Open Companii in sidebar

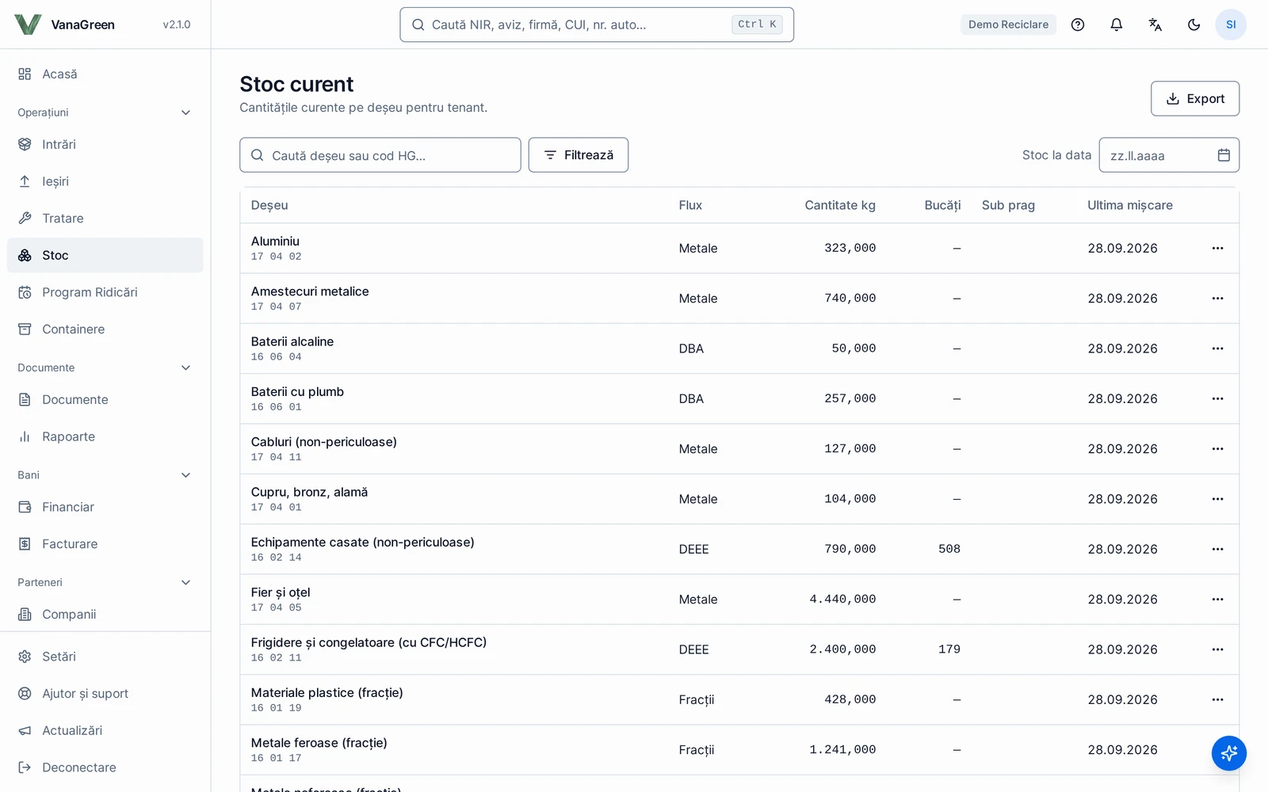click(105, 614)
